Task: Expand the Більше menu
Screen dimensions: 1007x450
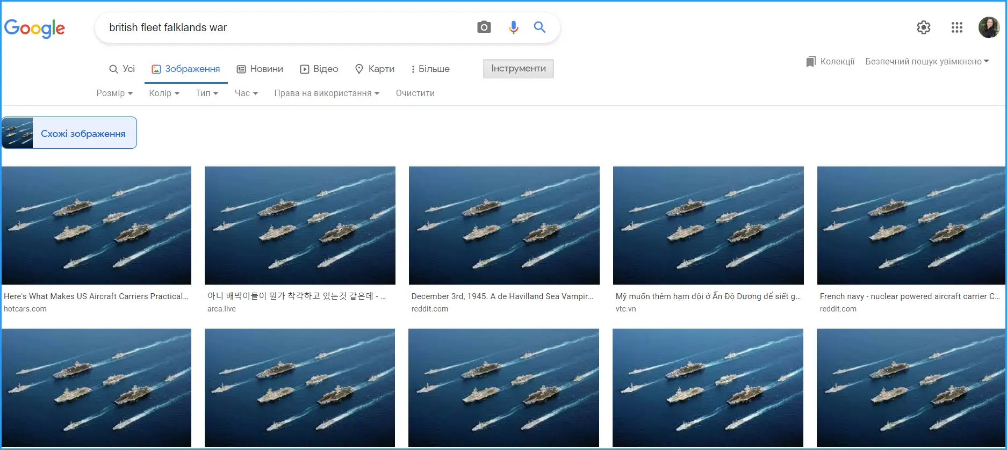Action: pos(430,69)
